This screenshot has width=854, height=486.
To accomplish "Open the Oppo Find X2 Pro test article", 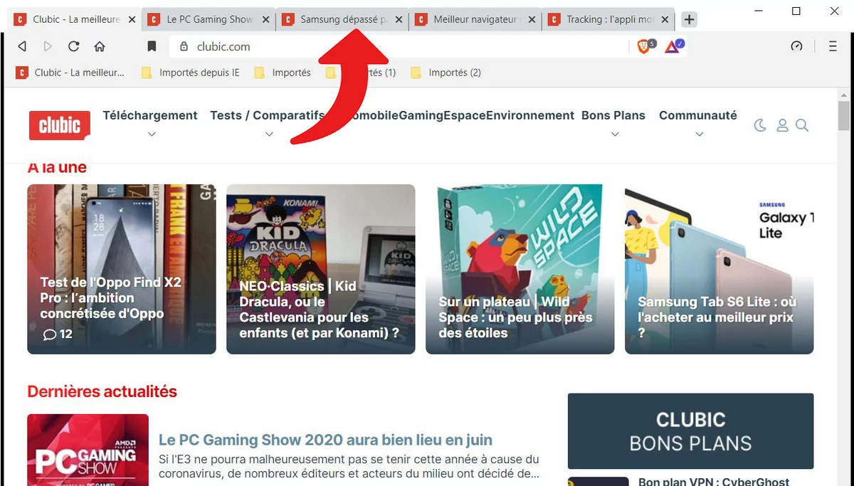I will click(x=122, y=269).
